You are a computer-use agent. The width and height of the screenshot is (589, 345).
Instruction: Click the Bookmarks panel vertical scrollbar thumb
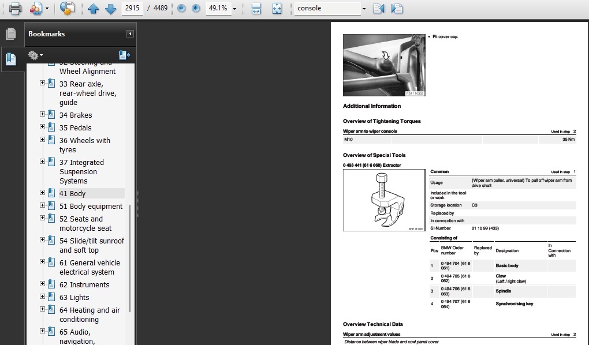[130, 258]
